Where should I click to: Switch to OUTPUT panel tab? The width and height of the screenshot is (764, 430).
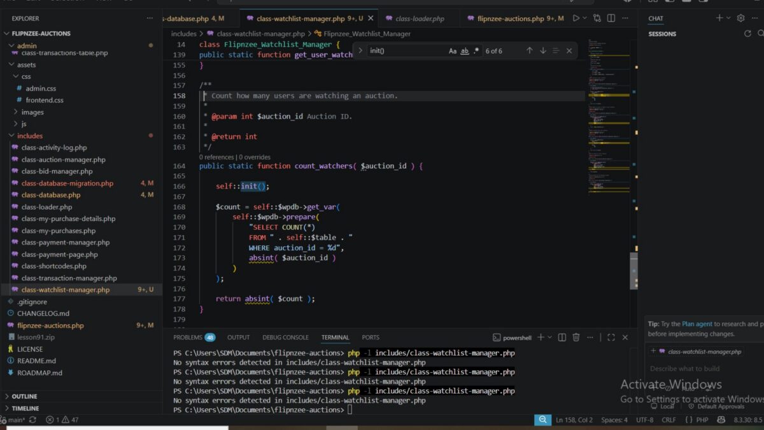pos(239,338)
